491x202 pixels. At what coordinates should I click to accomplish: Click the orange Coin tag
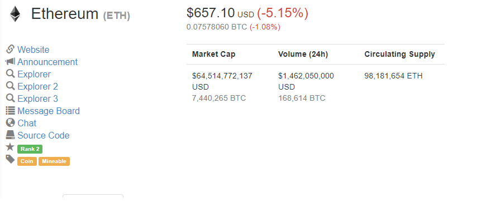coord(27,161)
